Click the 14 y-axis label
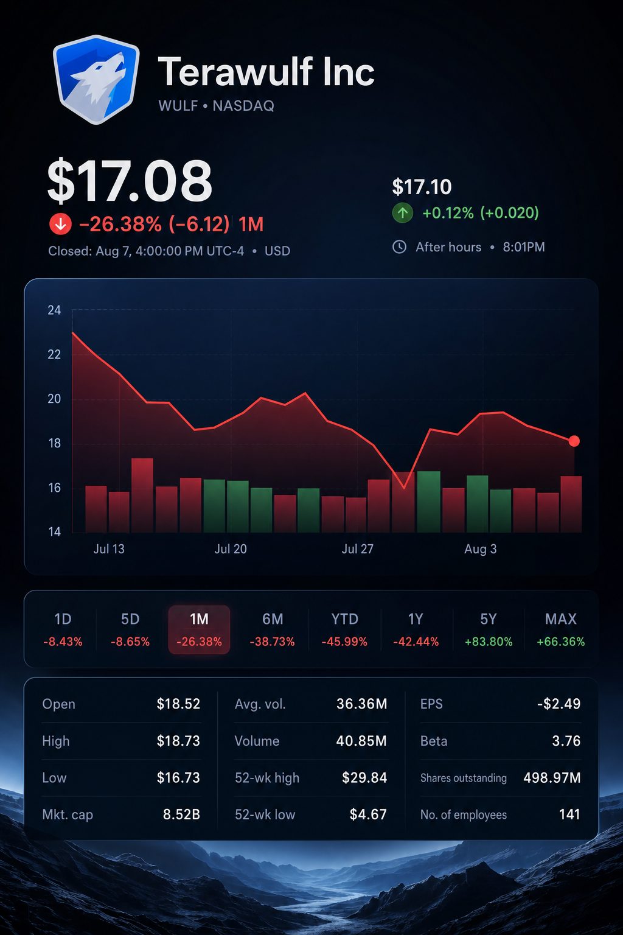 click(54, 532)
